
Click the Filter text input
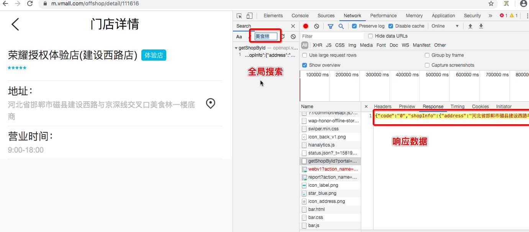point(332,36)
